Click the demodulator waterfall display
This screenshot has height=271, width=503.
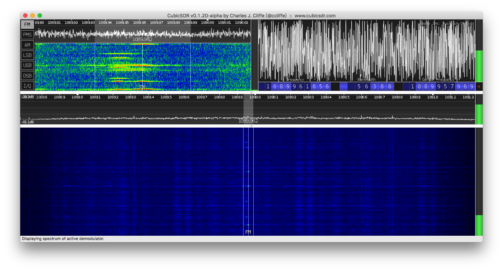(143, 67)
